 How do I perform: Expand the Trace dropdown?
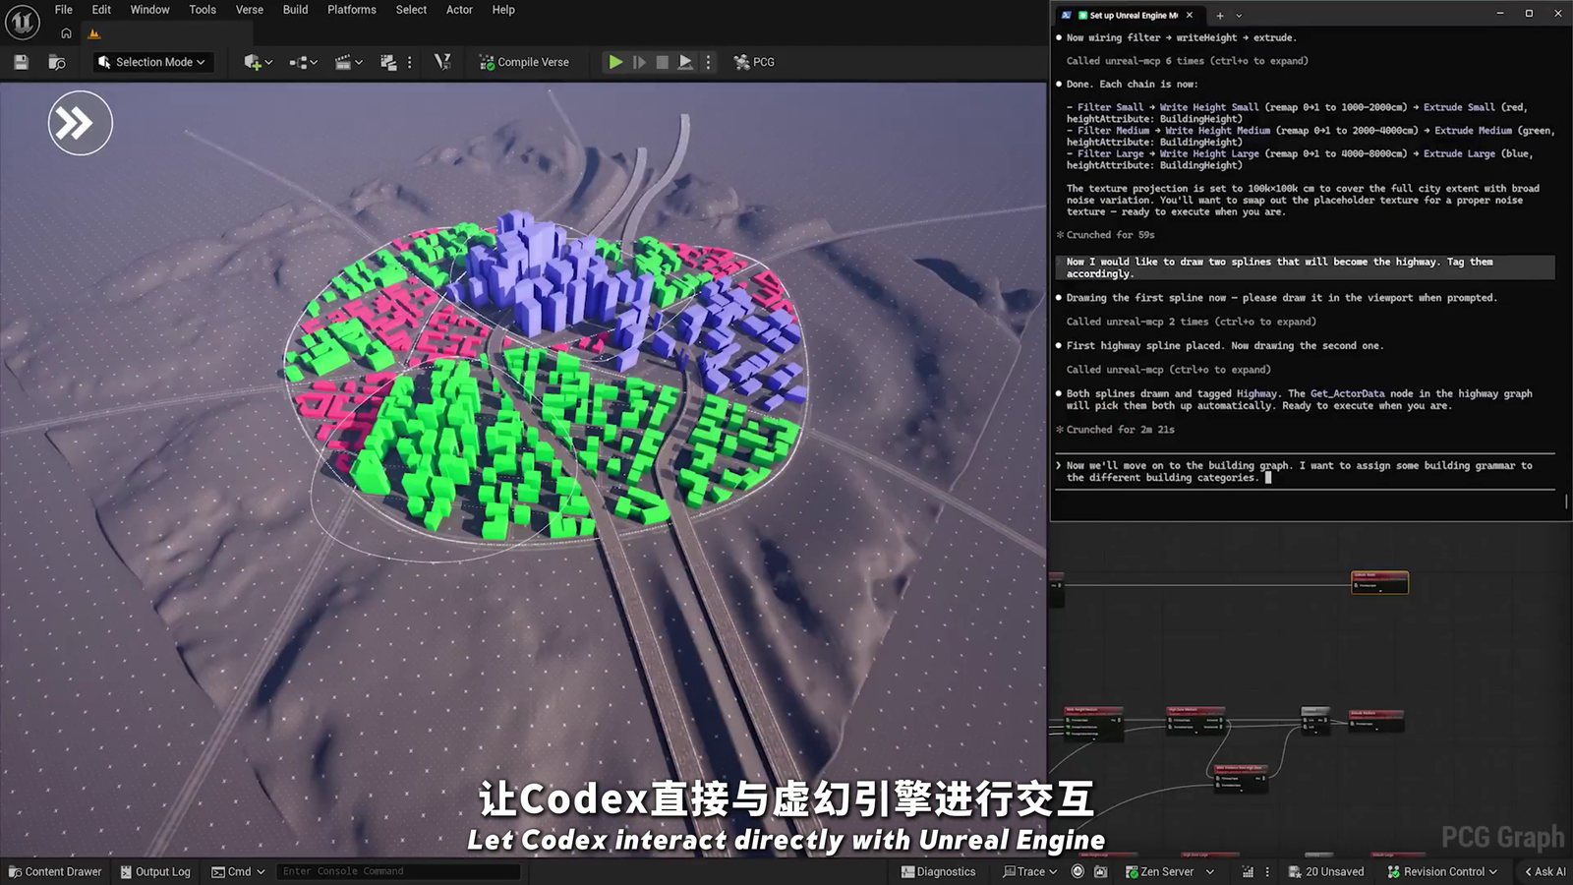tap(1030, 871)
